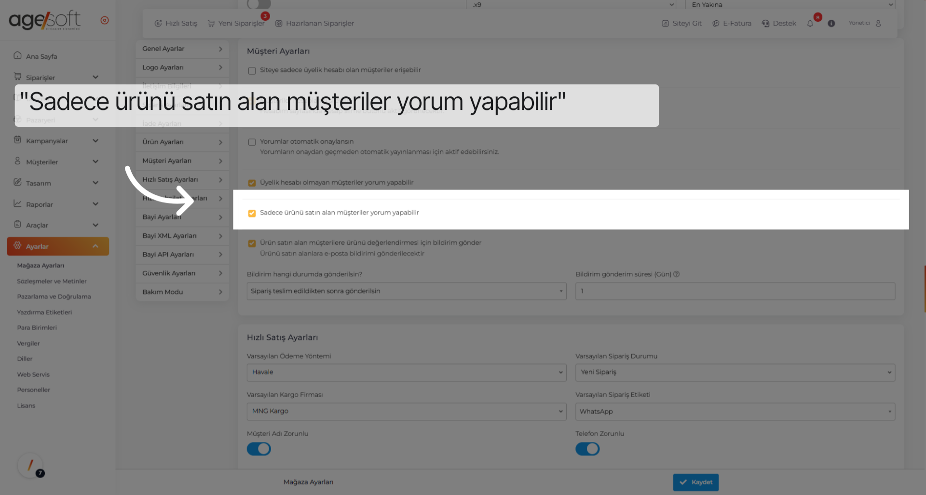926x495 pixels.
Task: Expand Müşteriler chevron in sidebar
Action: point(95,161)
